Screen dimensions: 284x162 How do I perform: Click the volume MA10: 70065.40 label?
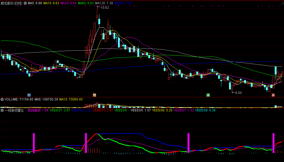click(x=71, y=99)
